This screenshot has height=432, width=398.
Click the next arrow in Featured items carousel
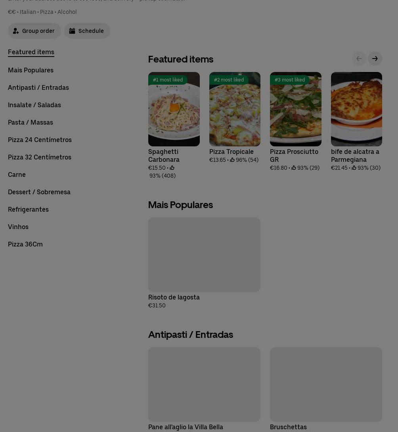point(375,59)
